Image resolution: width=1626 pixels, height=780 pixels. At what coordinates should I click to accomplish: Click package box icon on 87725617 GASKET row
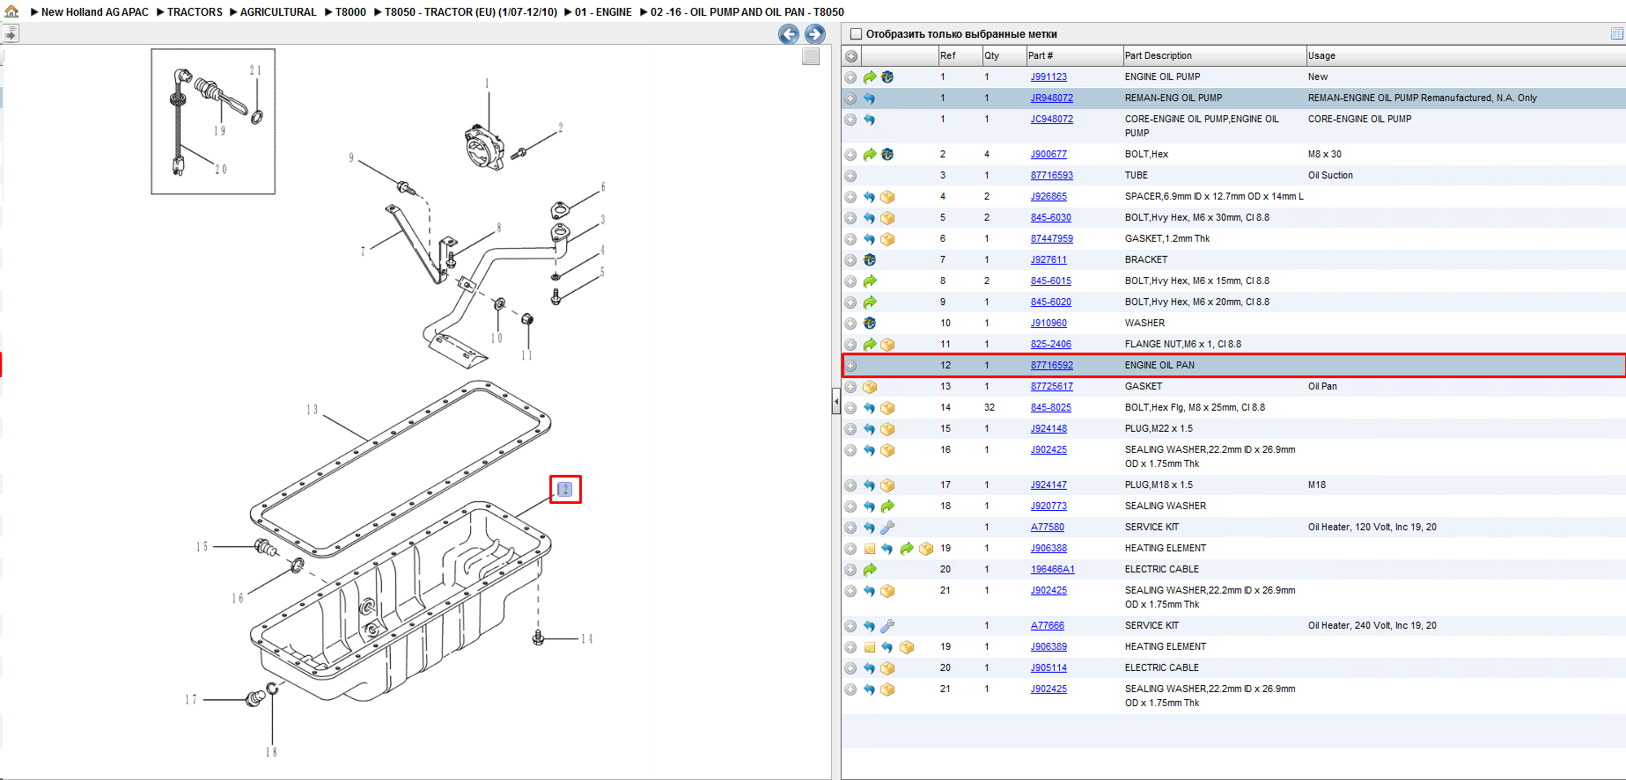pos(870,387)
